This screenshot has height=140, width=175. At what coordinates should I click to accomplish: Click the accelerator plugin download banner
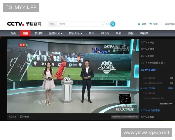pos(125,117)
